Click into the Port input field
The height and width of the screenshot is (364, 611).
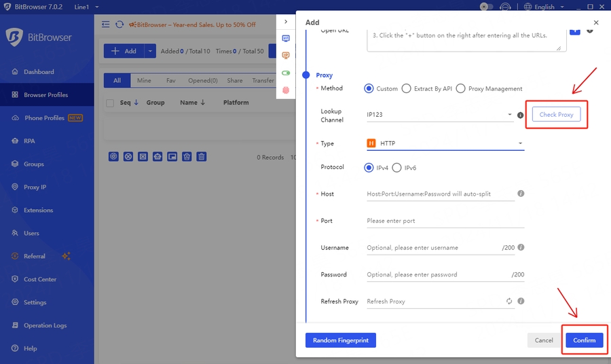[445, 221]
